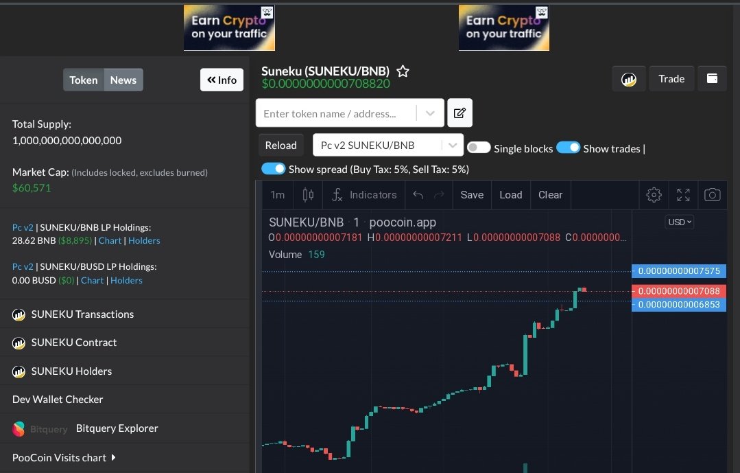Enter fullscreen mode on the chart
The width and height of the screenshot is (740, 473).
(x=683, y=195)
